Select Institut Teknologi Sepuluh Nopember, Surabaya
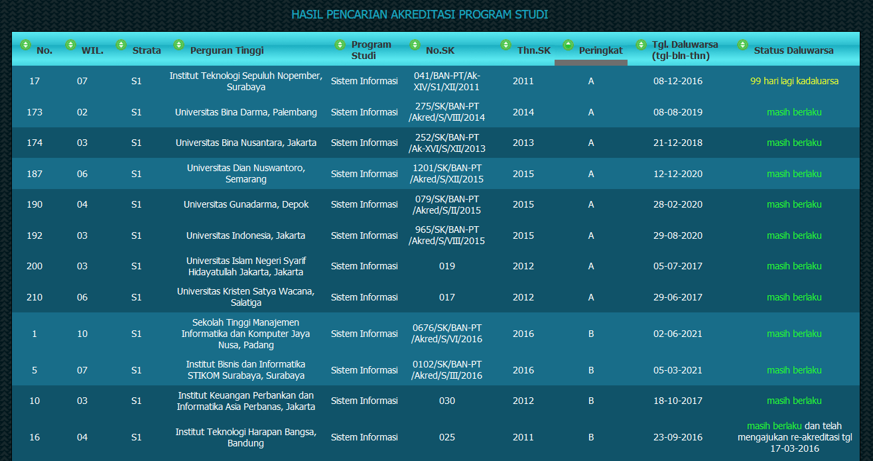This screenshot has width=873, height=461. click(x=245, y=81)
